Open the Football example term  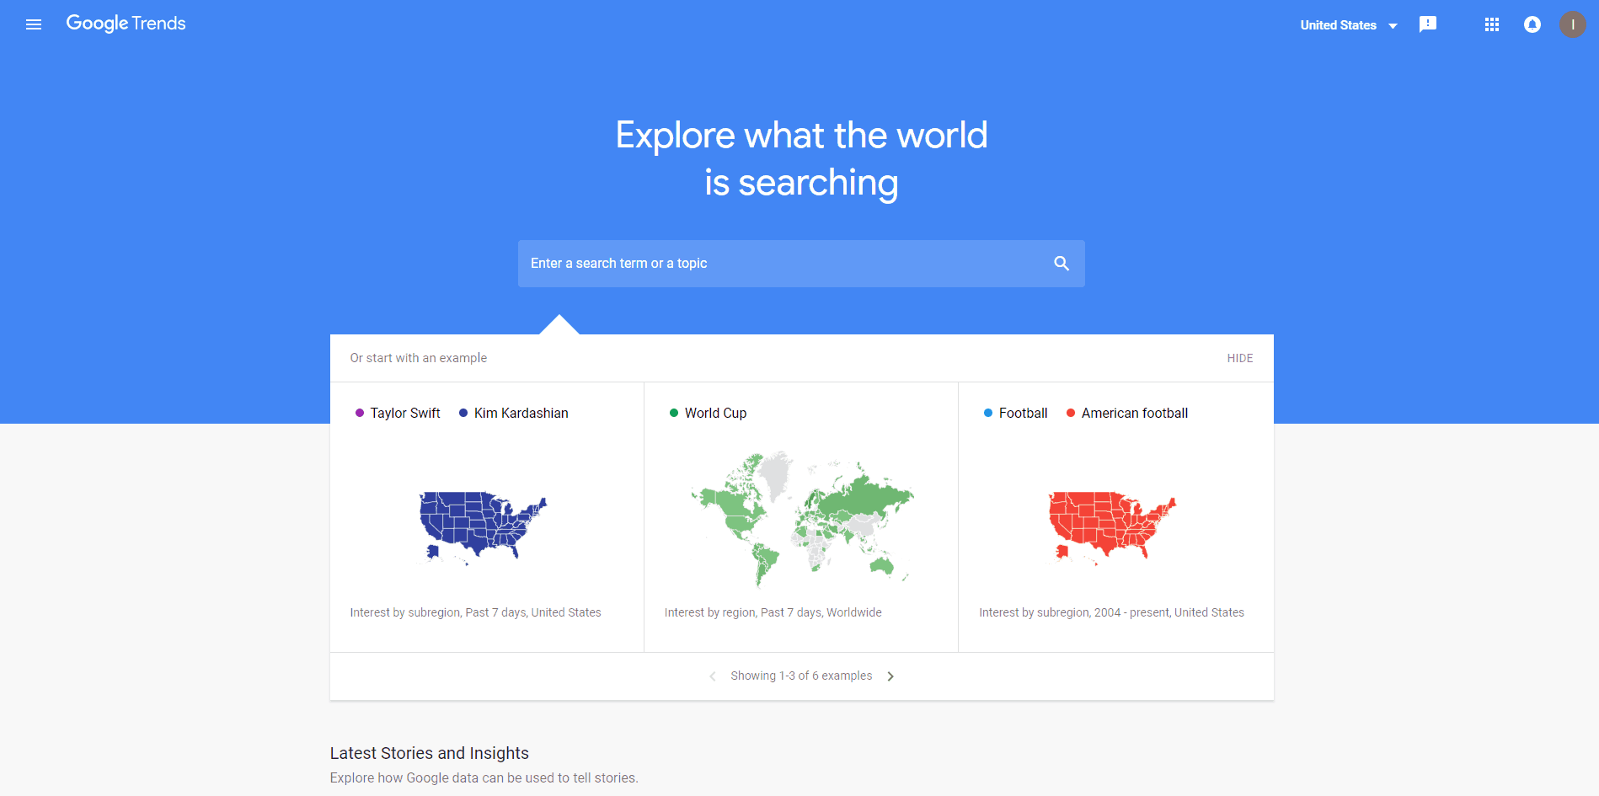click(x=1024, y=413)
